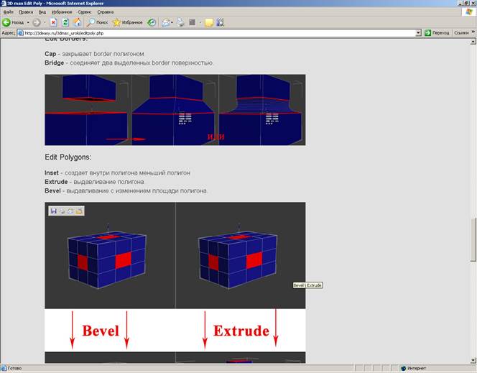The height and width of the screenshot is (373, 477).
Task: Open the Home page icon
Action: click(x=78, y=22)
